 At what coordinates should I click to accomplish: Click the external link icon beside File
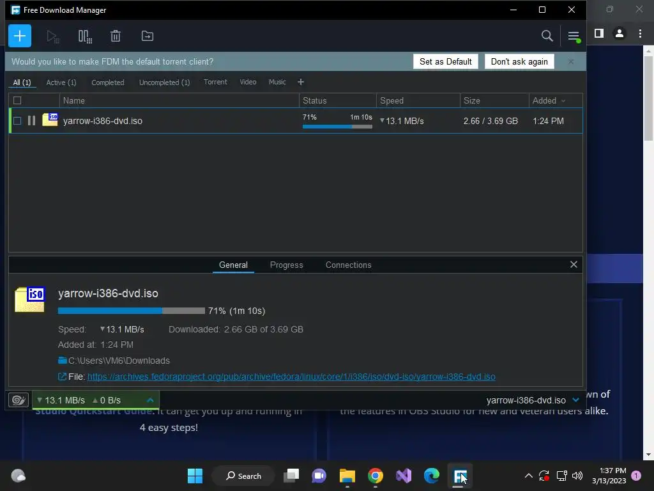[62, 377]
